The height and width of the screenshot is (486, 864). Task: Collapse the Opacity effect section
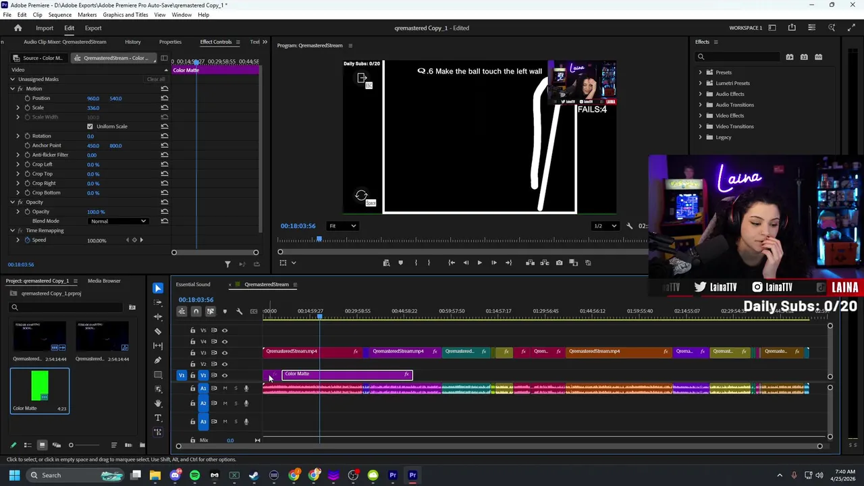pyautogui.click(x=12, y=202)
